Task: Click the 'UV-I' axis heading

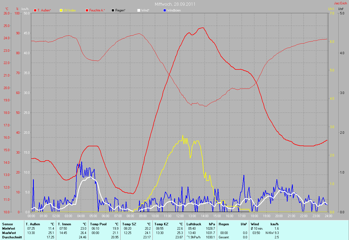Action: (x=331, y=9)
